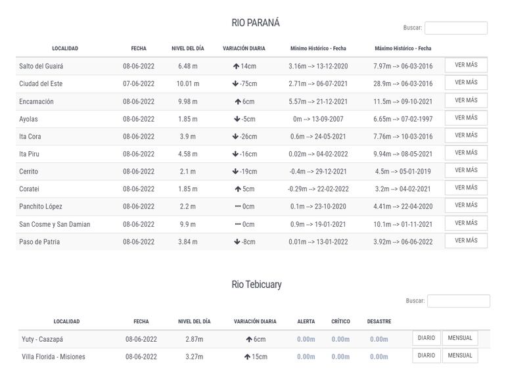Click the Rio Paraná search input field

tap(456, 28)
